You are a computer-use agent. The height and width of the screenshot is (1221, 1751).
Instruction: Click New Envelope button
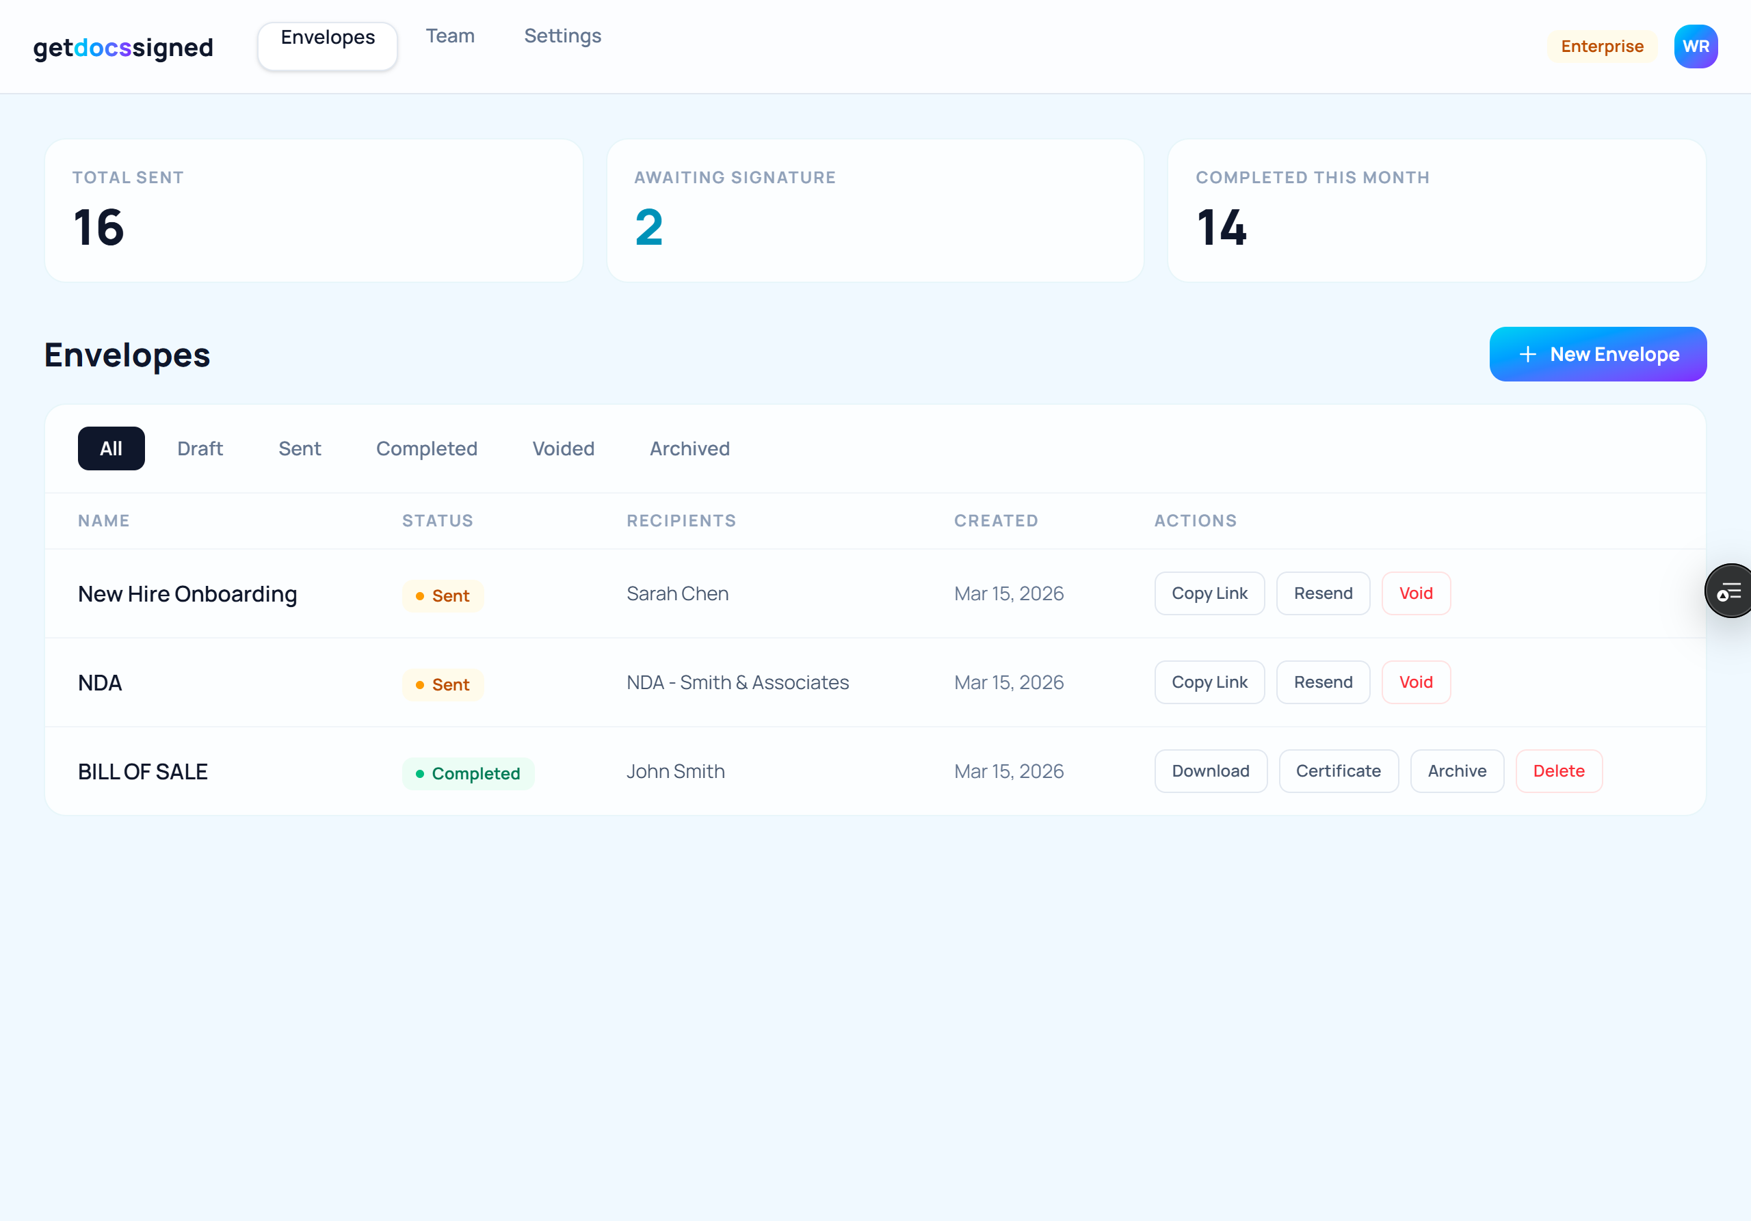pyautogui.click(x=1598, y=353)
